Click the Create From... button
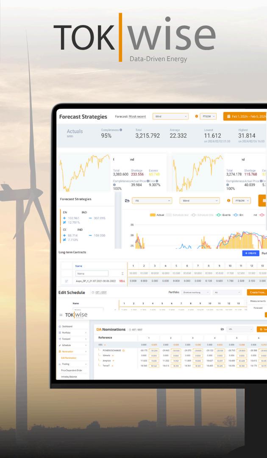Screen dimensions: 267x458 coord(257,292)
